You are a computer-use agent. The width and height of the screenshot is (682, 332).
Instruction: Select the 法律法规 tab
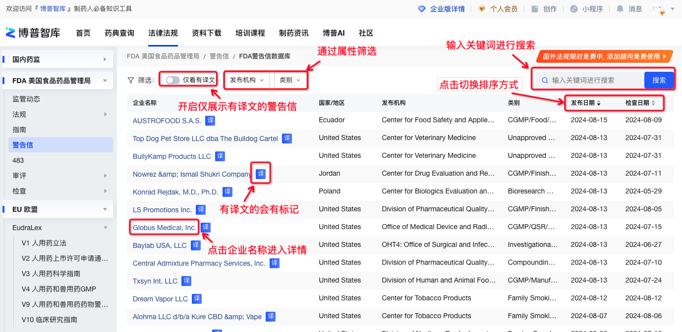163,33
